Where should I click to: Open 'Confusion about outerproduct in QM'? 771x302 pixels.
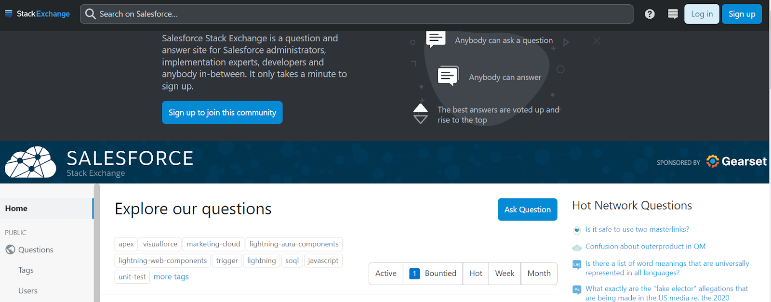(x=645, y=246)
